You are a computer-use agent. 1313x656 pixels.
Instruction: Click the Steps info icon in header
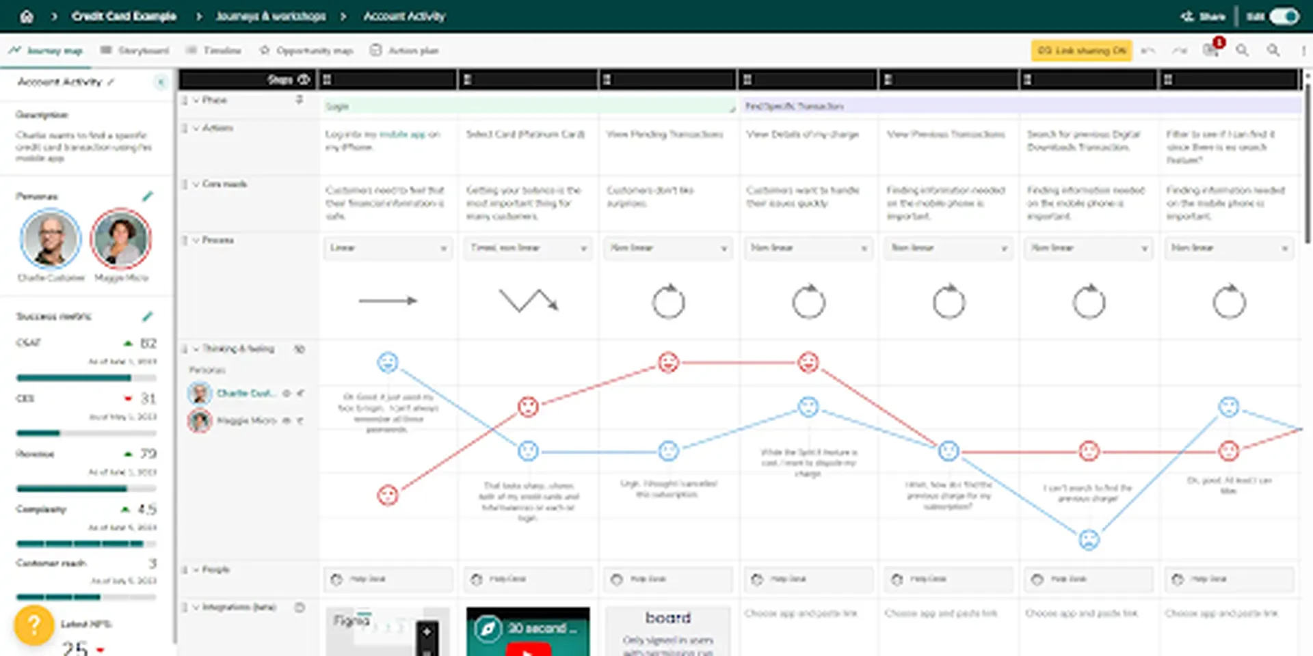tap(304, 79)
